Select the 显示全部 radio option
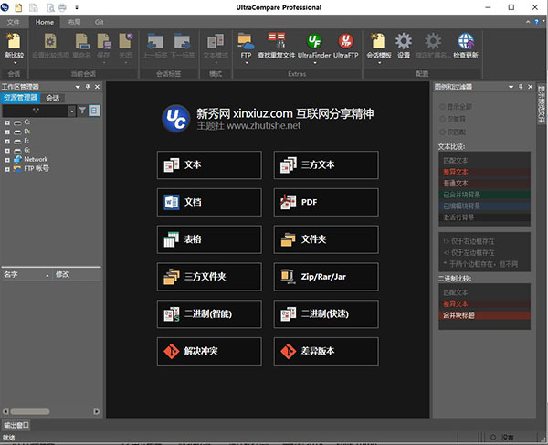The image size is (548, 445). coord(456,106)
